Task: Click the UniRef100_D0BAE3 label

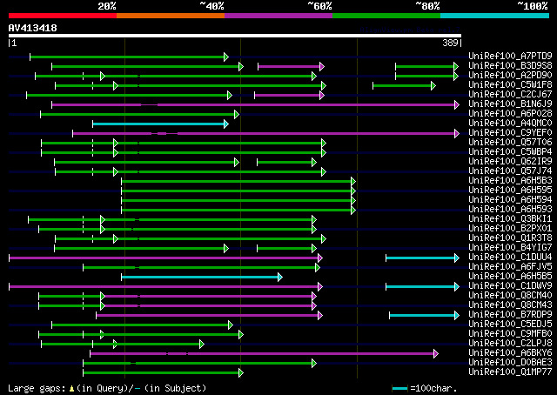Action: coord(510,363)
